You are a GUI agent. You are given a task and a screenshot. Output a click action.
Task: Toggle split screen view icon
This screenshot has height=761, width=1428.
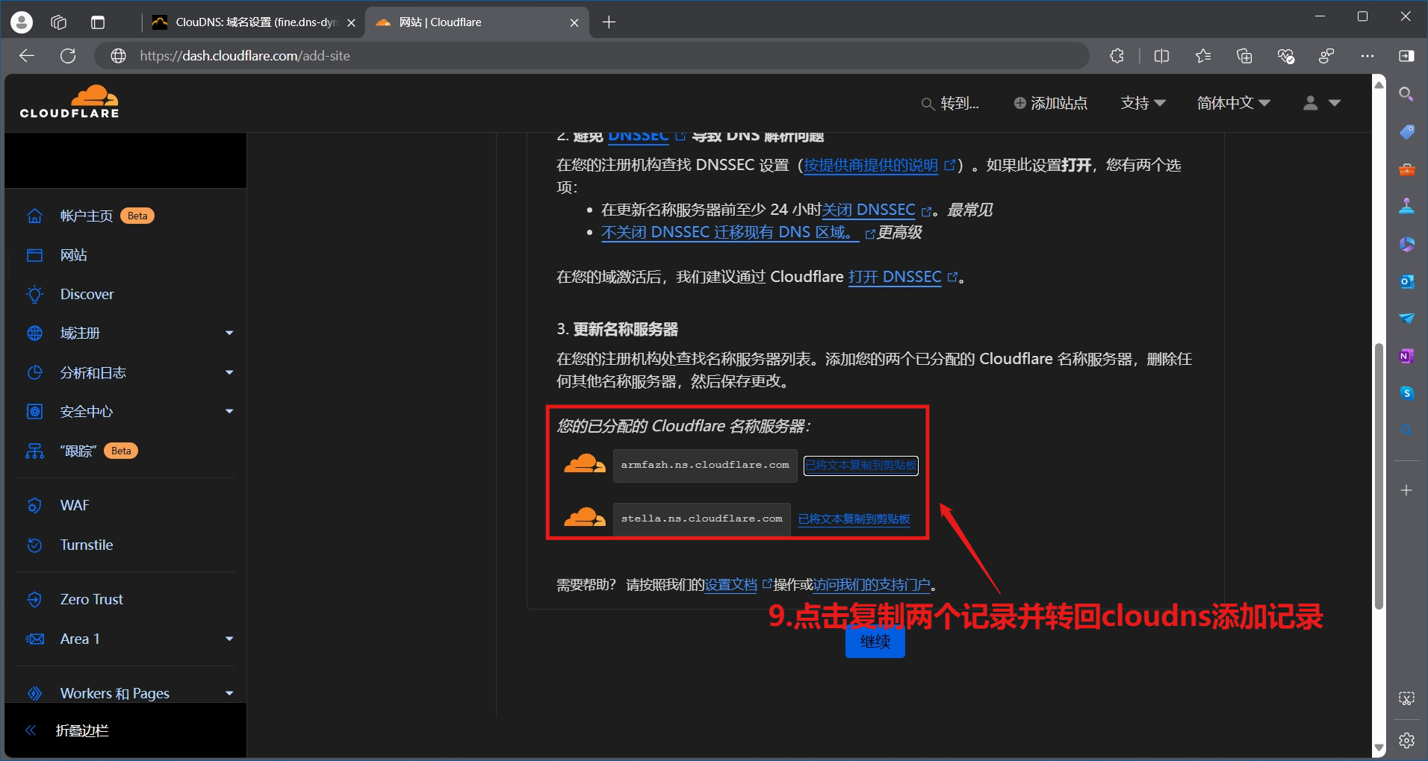pos(1161,56)
